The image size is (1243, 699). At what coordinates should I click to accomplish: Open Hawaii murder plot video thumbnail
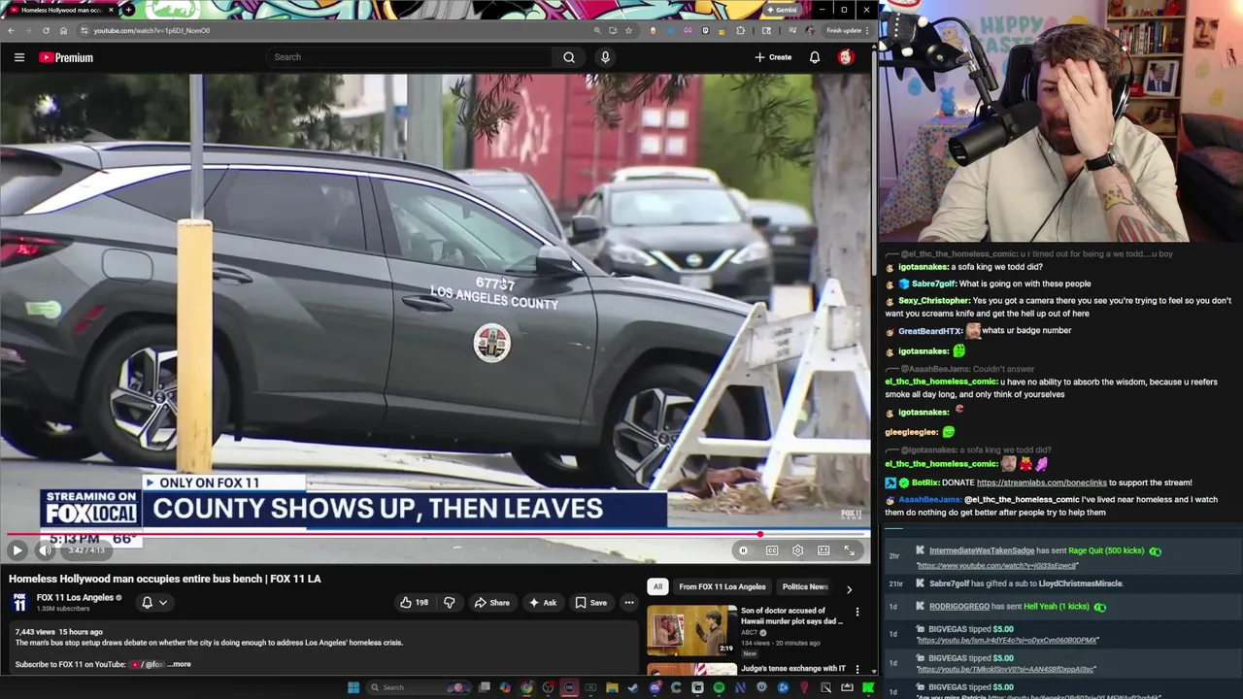pyautogui.click(x=691, y=630)
